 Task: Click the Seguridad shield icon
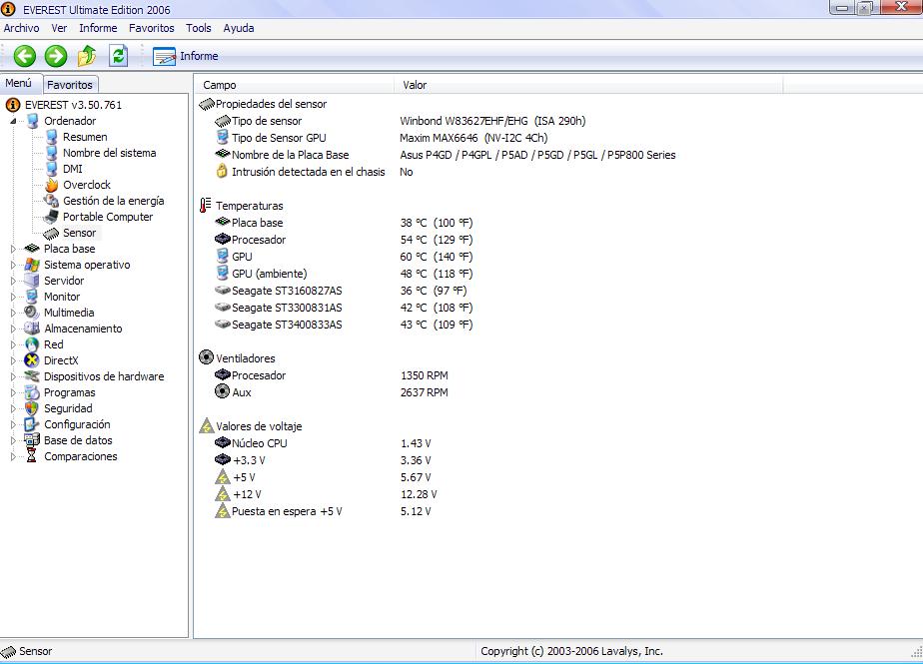point(32,408)
